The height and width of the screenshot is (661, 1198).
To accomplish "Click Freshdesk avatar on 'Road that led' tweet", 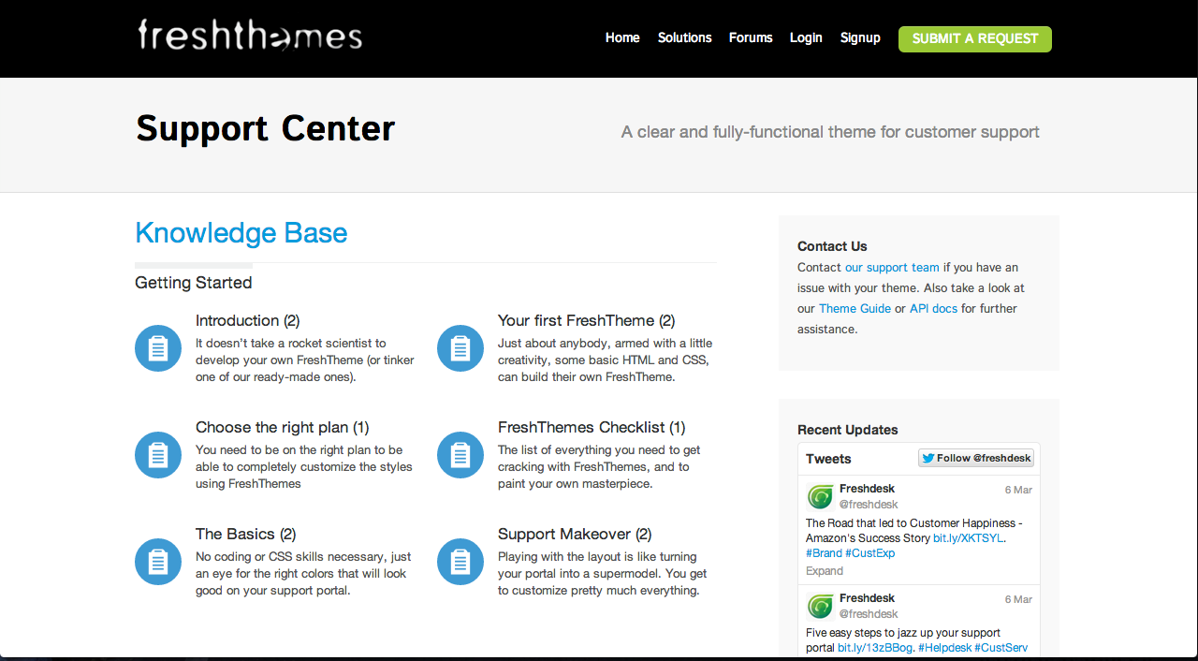I will [821, 496].
